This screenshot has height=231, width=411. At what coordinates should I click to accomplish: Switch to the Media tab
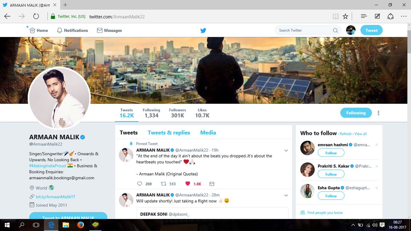click(208, 132)
